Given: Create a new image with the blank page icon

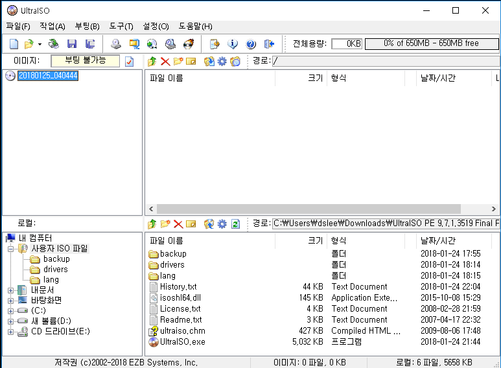Looking at the screenshot, I should (14, 44).
